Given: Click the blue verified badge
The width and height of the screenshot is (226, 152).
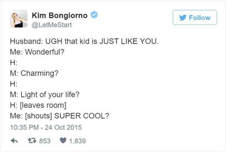Looking at the screenshot, I should tap(94, 15).
